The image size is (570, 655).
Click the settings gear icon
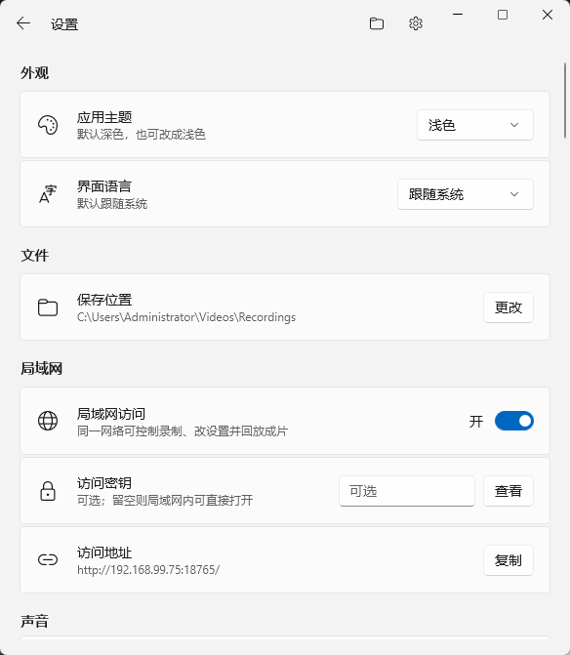coord(416,23)
